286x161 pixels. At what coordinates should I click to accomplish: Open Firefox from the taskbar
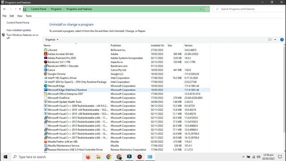coord(88,157)
